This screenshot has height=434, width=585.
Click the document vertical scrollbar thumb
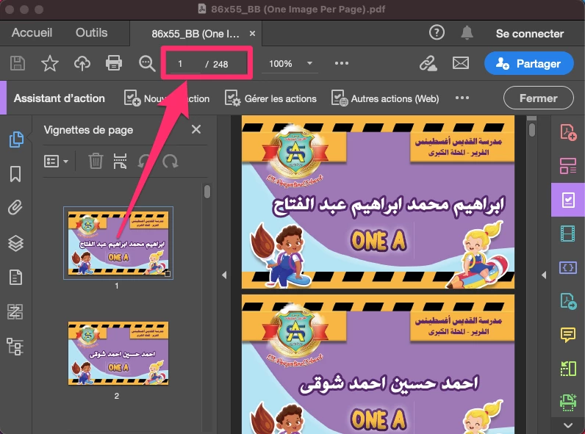coord(532,130)
